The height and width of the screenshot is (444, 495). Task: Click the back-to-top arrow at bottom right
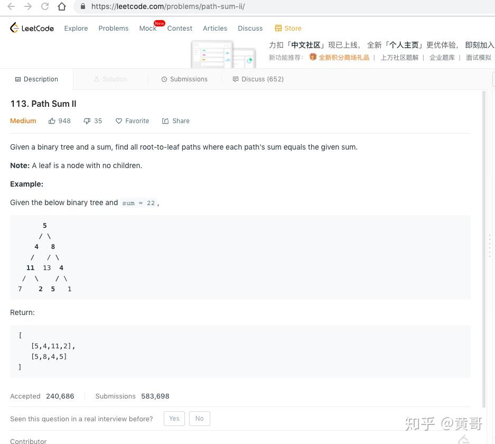pos(464,439)
